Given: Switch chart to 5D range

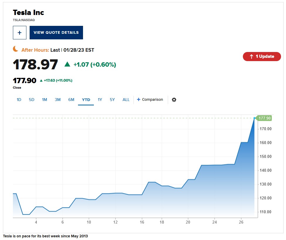Looking at the screenshot, I should tap(32, 100).
